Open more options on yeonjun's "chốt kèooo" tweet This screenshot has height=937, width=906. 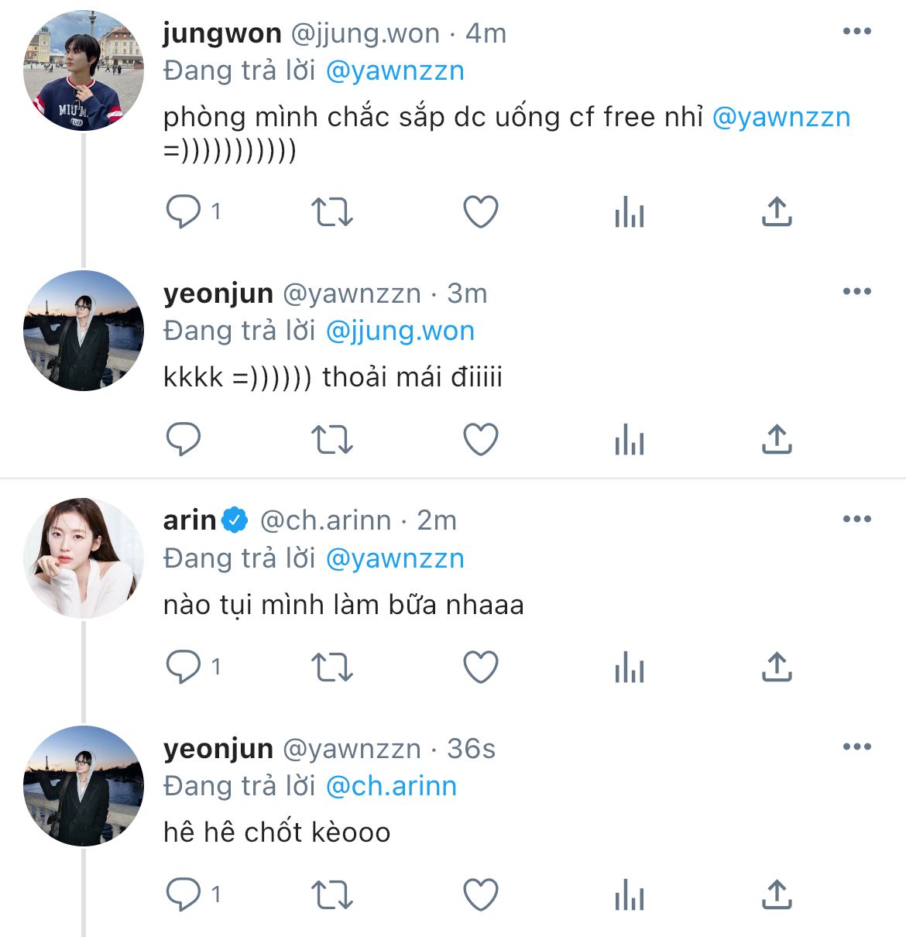856,747
